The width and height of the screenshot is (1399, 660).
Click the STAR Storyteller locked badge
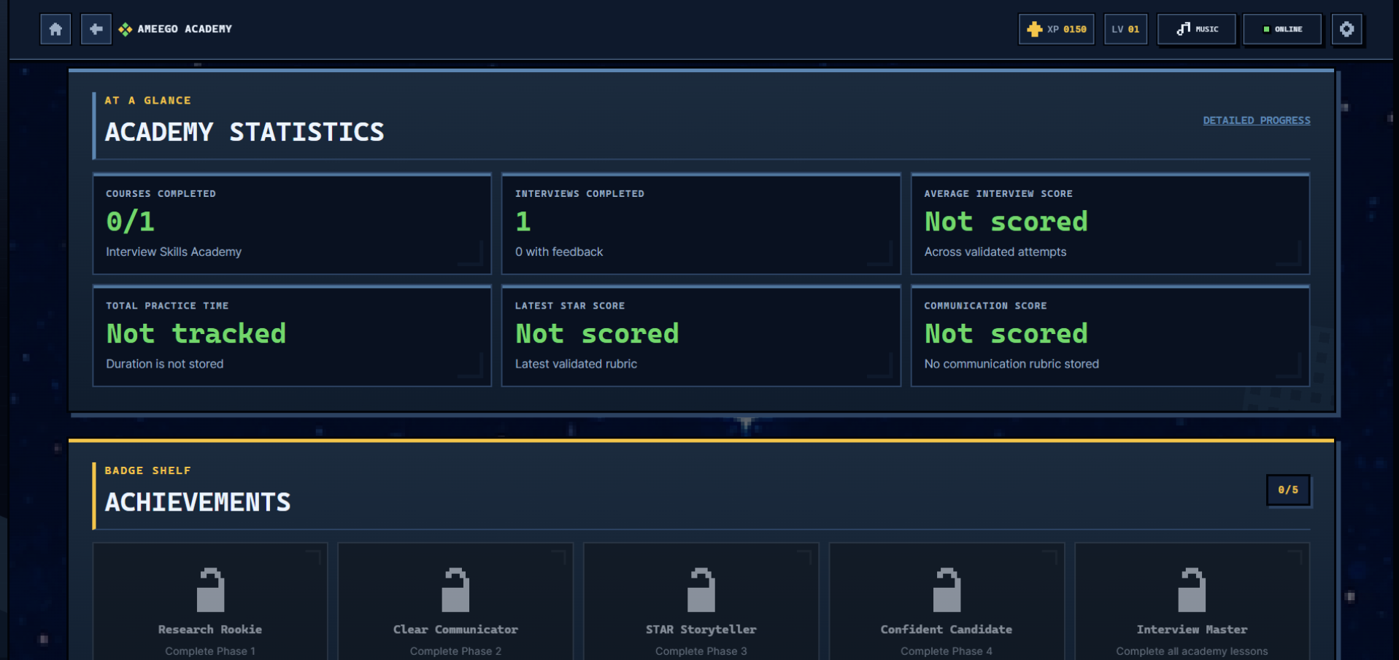point(701,602)
